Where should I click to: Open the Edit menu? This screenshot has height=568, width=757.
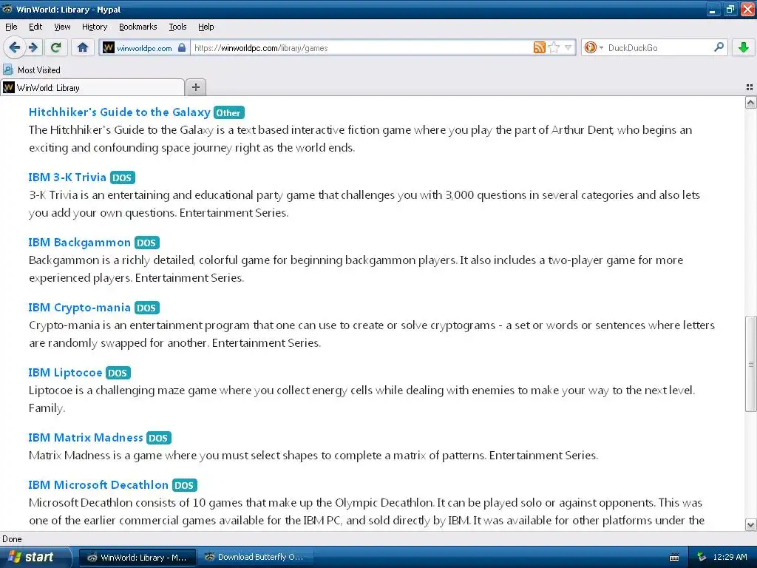tap(35, 27)
